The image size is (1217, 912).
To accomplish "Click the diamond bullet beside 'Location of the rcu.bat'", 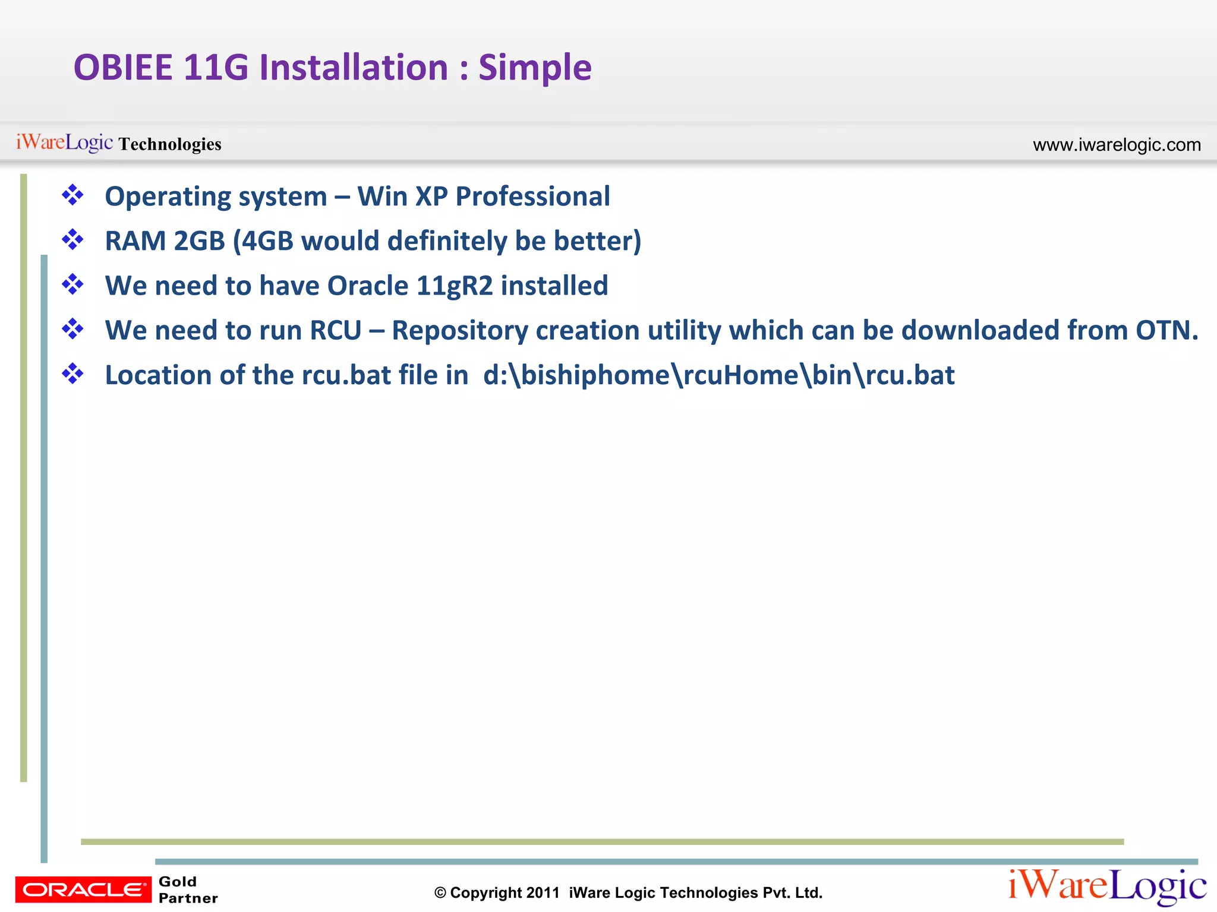I will 72,374.
